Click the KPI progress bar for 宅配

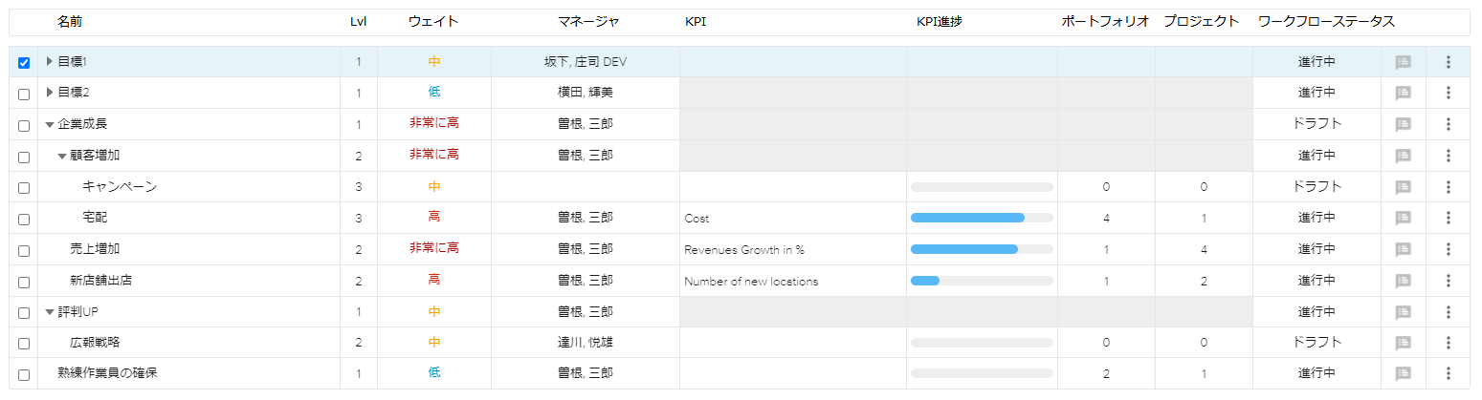tap(981, 218)
